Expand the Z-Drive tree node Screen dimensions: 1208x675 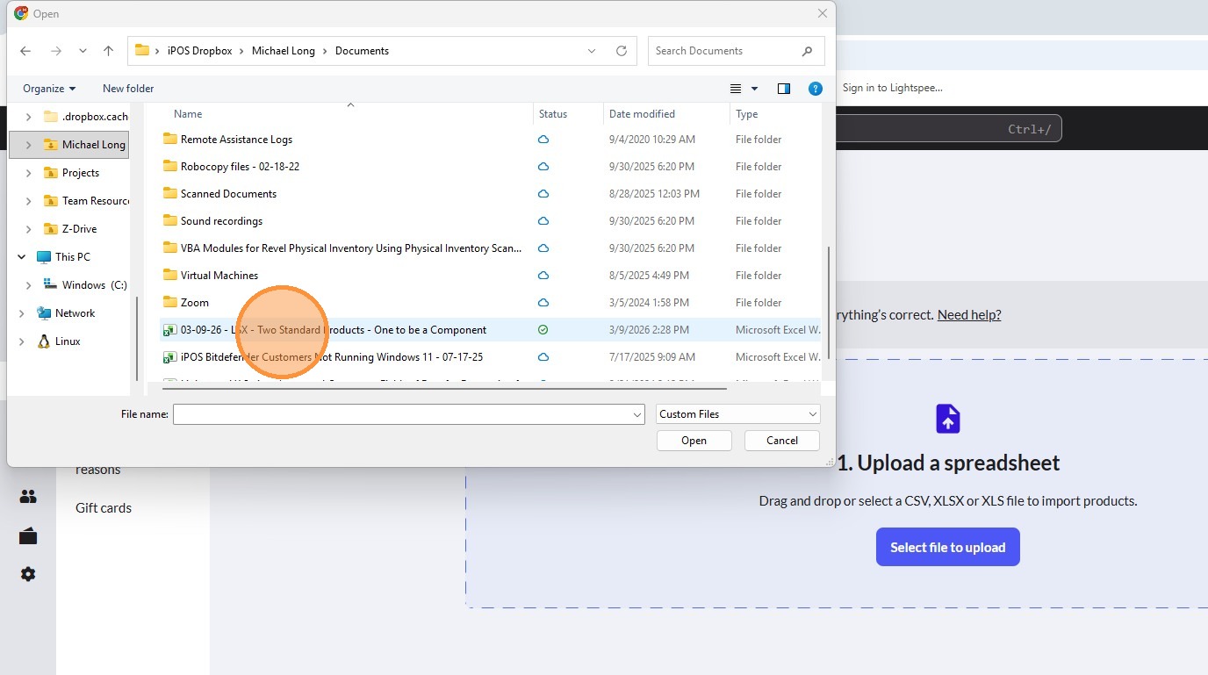pyautogui.click(x=29, y=229)
